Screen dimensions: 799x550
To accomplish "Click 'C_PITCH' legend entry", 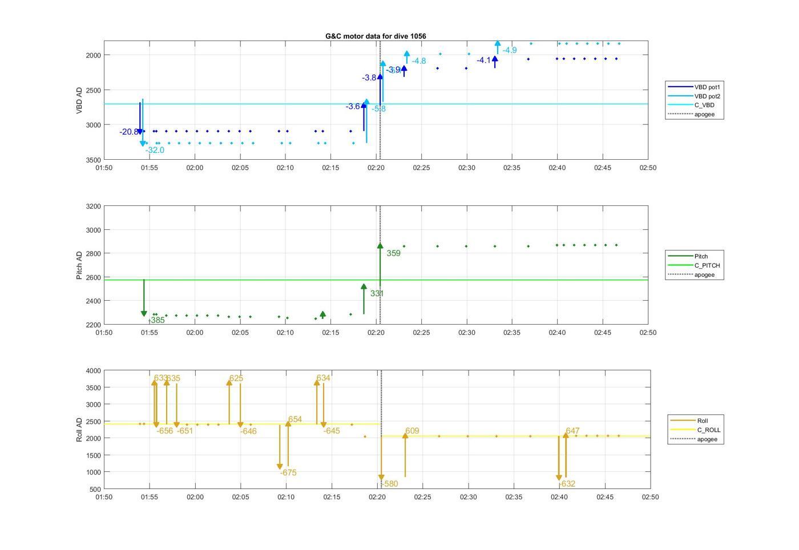I will coord(694,265).
